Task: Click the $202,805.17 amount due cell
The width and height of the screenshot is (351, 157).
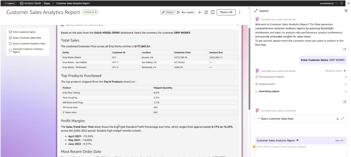Action: click(223, 57)
